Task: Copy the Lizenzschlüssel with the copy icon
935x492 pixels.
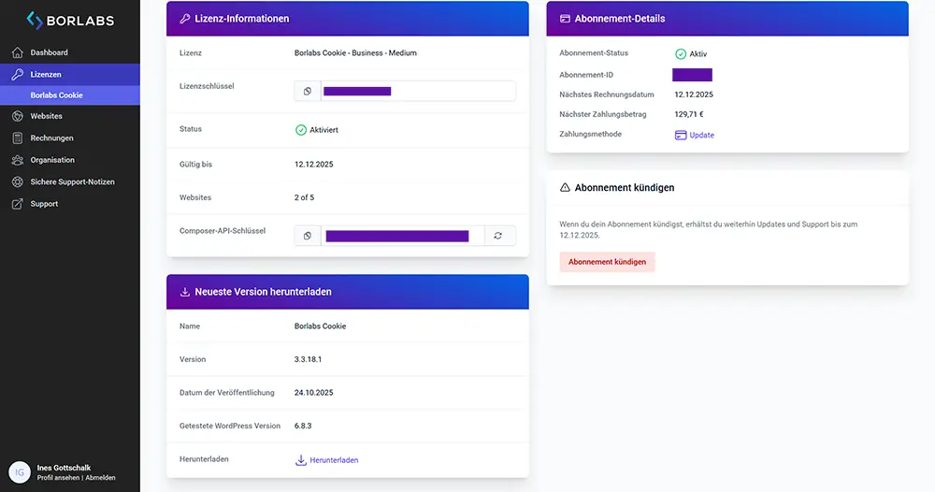Action: (308, 92)
